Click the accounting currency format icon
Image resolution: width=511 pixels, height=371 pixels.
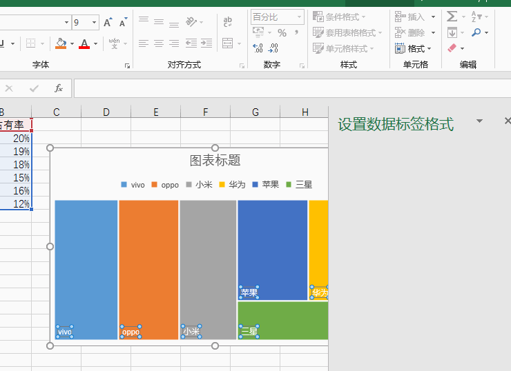pos(258,32)
